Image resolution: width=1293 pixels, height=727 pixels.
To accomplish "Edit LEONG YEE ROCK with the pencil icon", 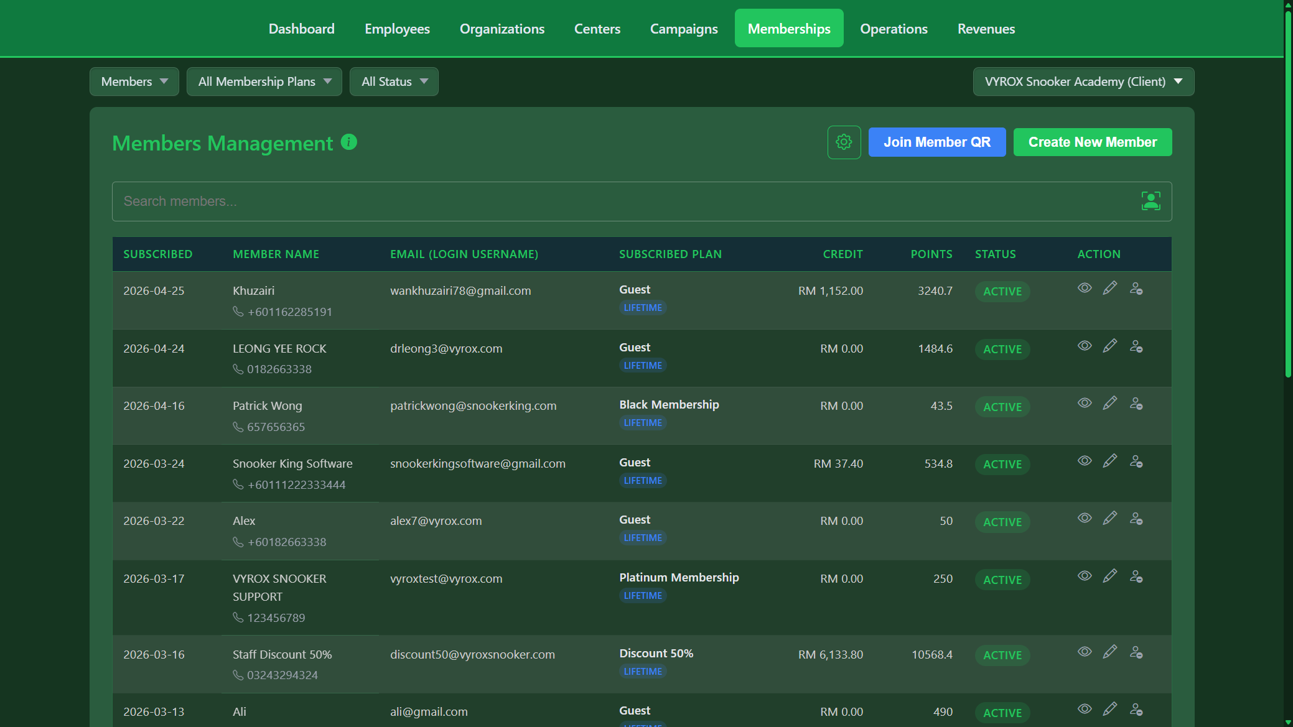I will (x=1110, y=346).
